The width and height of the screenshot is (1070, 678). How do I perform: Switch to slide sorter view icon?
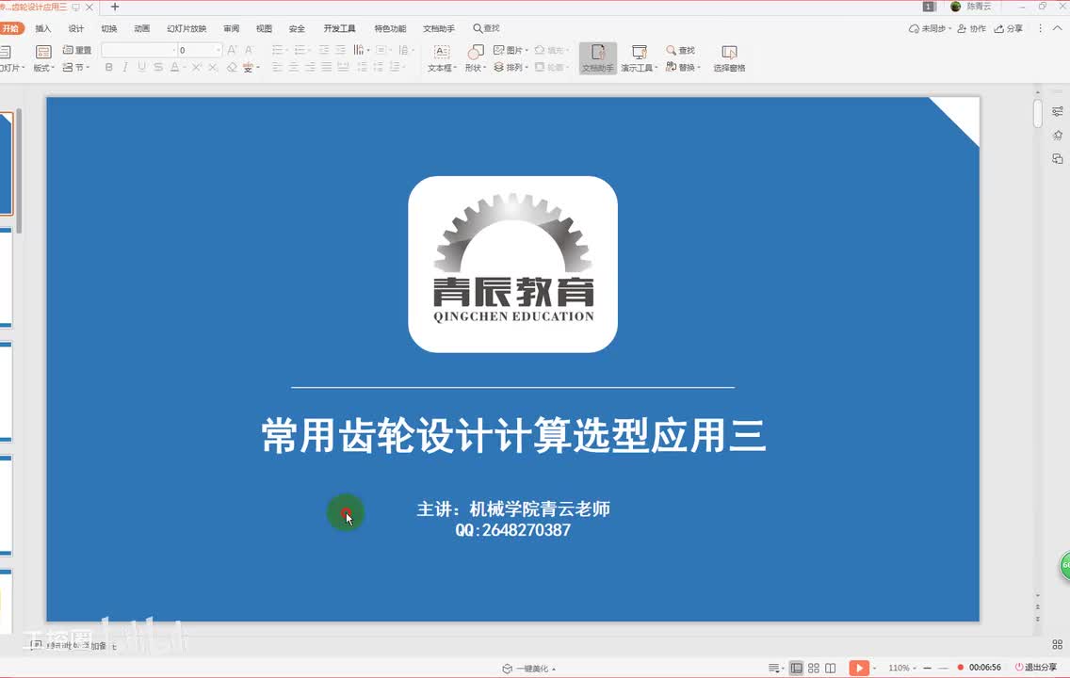[x=814, y=668]
